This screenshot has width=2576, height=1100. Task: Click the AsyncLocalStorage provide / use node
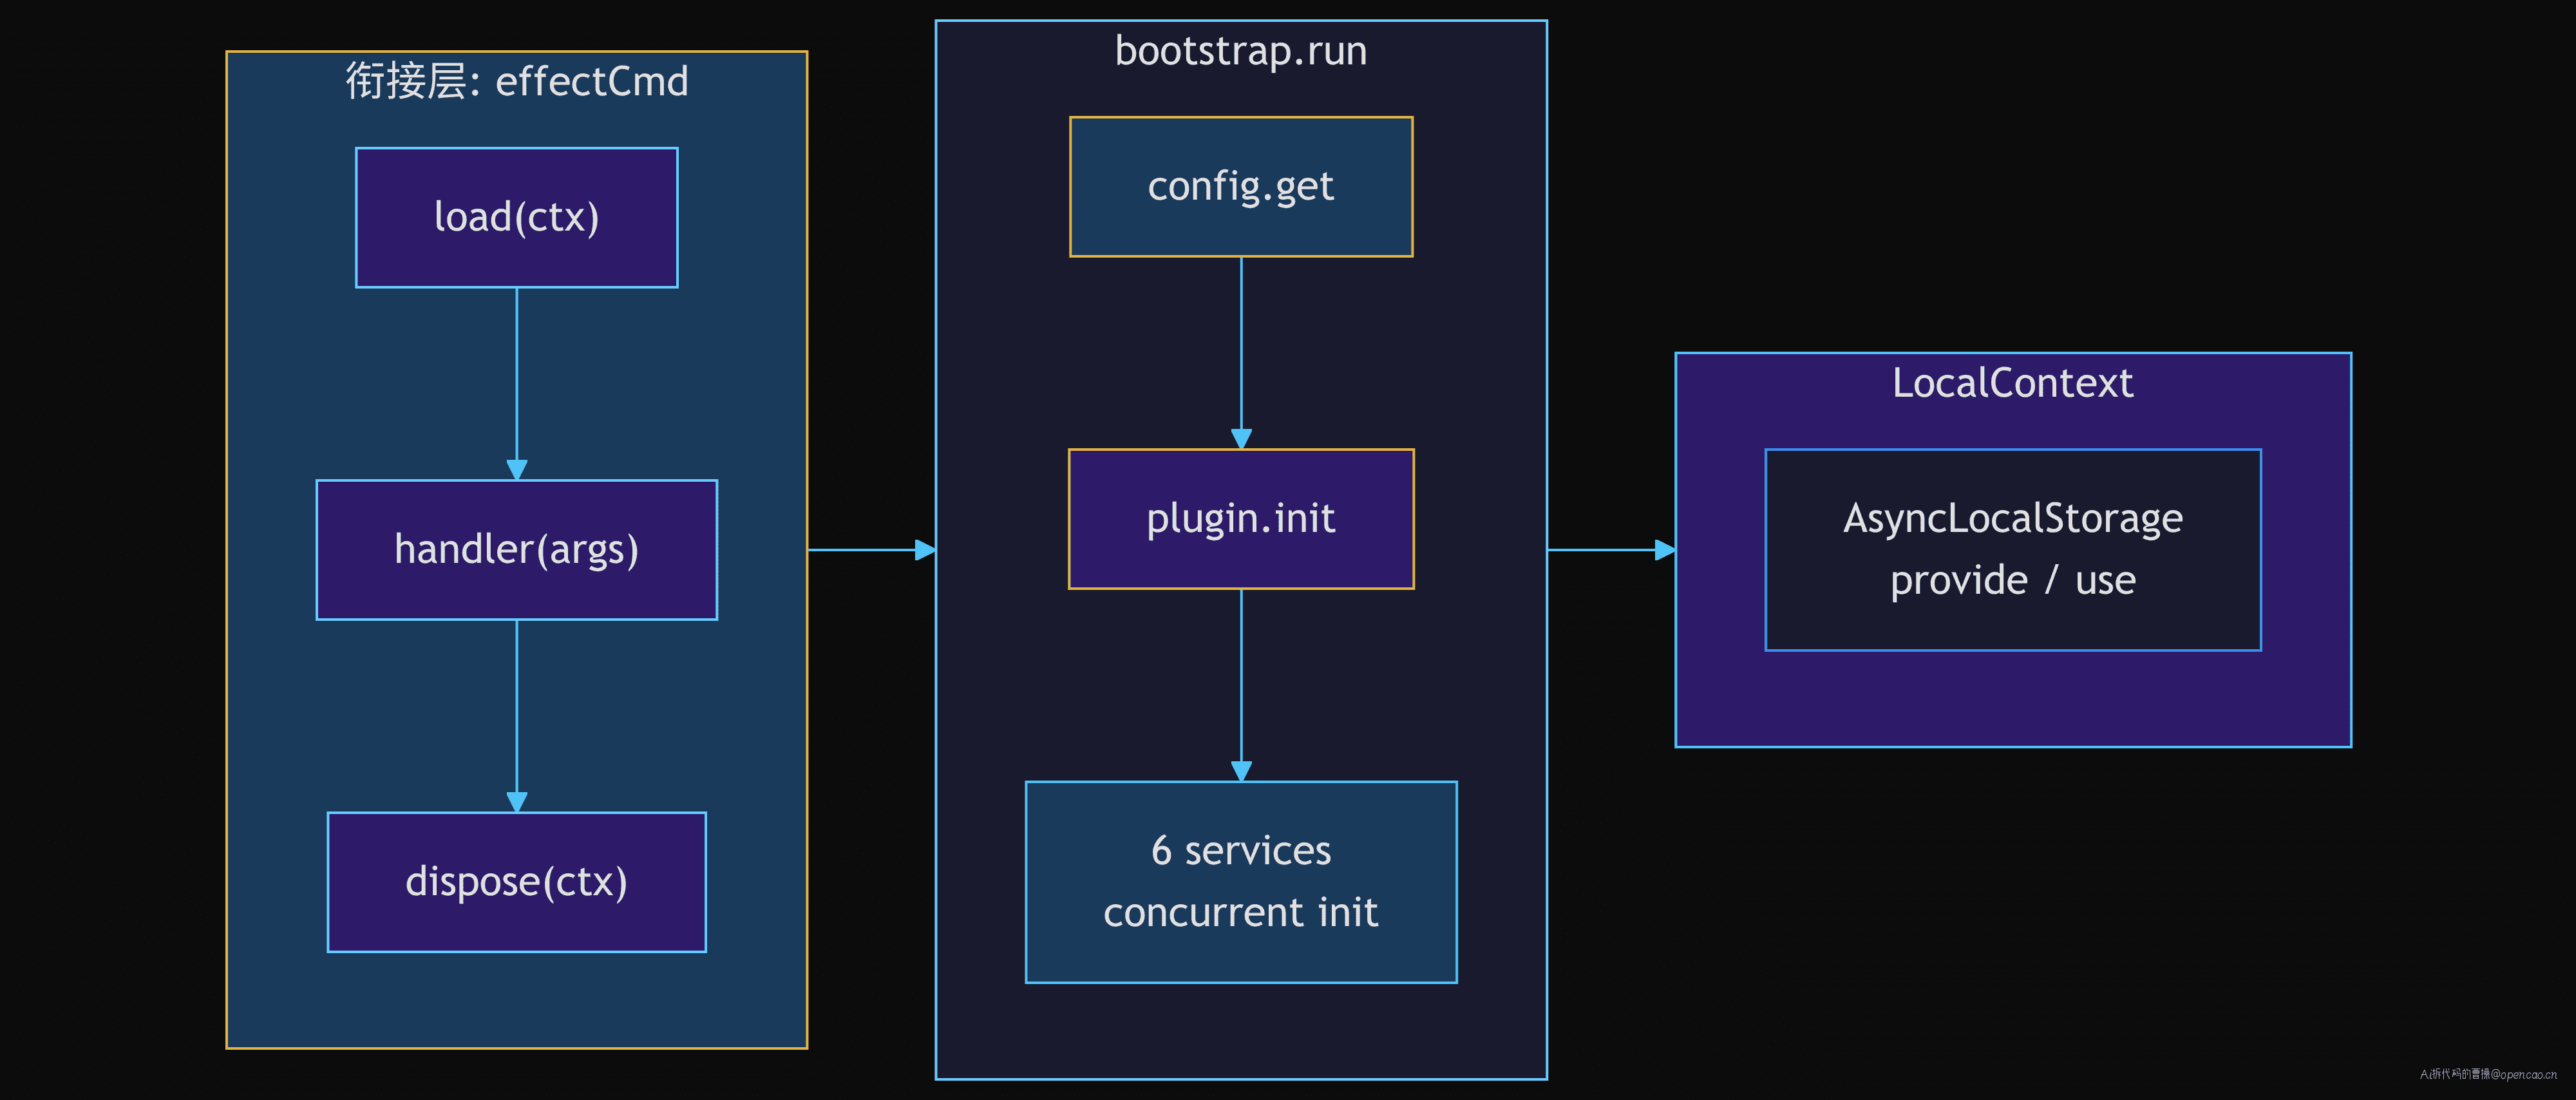point(2013,550)
